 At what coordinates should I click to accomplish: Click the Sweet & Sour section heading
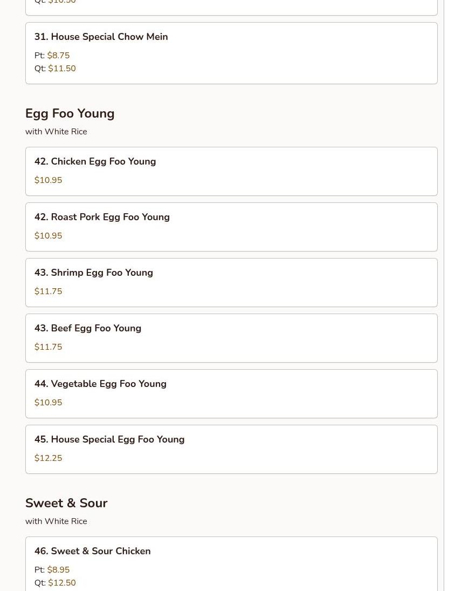coord(66,503)
